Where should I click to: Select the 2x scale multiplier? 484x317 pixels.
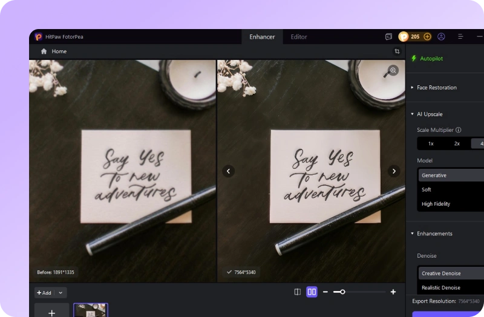[457, 144]
